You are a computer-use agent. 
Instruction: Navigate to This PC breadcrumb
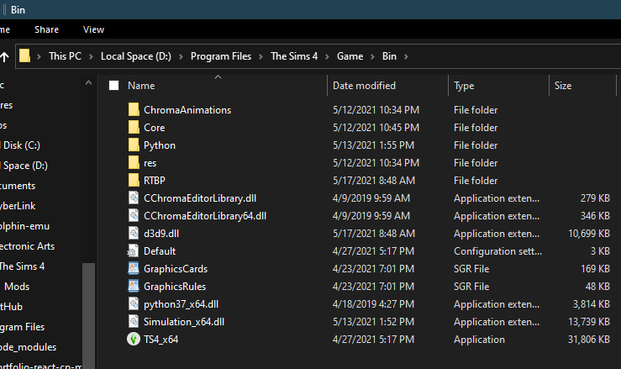click(65, 56)
